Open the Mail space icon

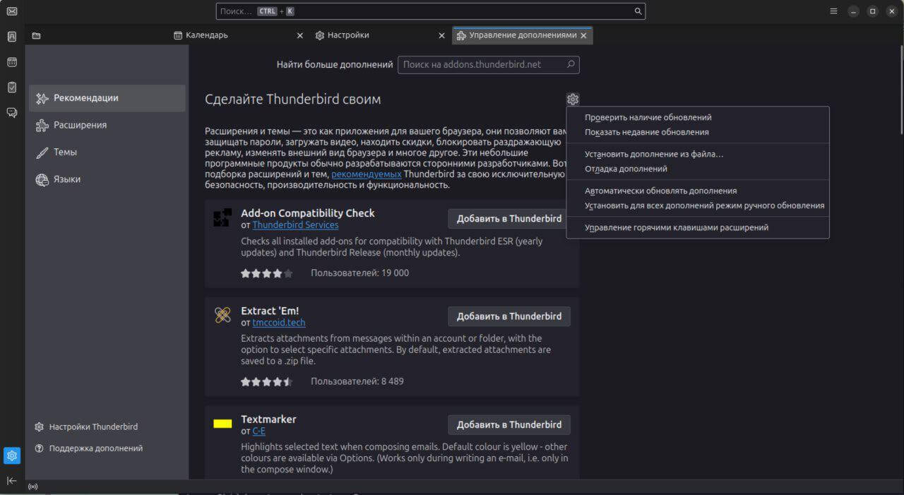tap(12, 11)
